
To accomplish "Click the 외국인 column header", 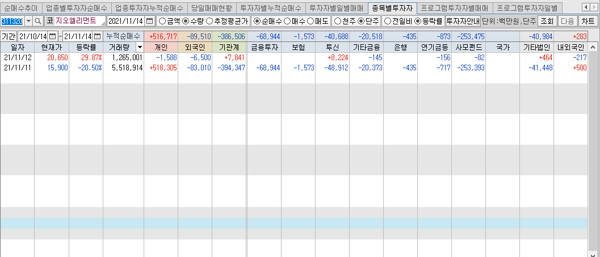I will (x=195, y=48).
